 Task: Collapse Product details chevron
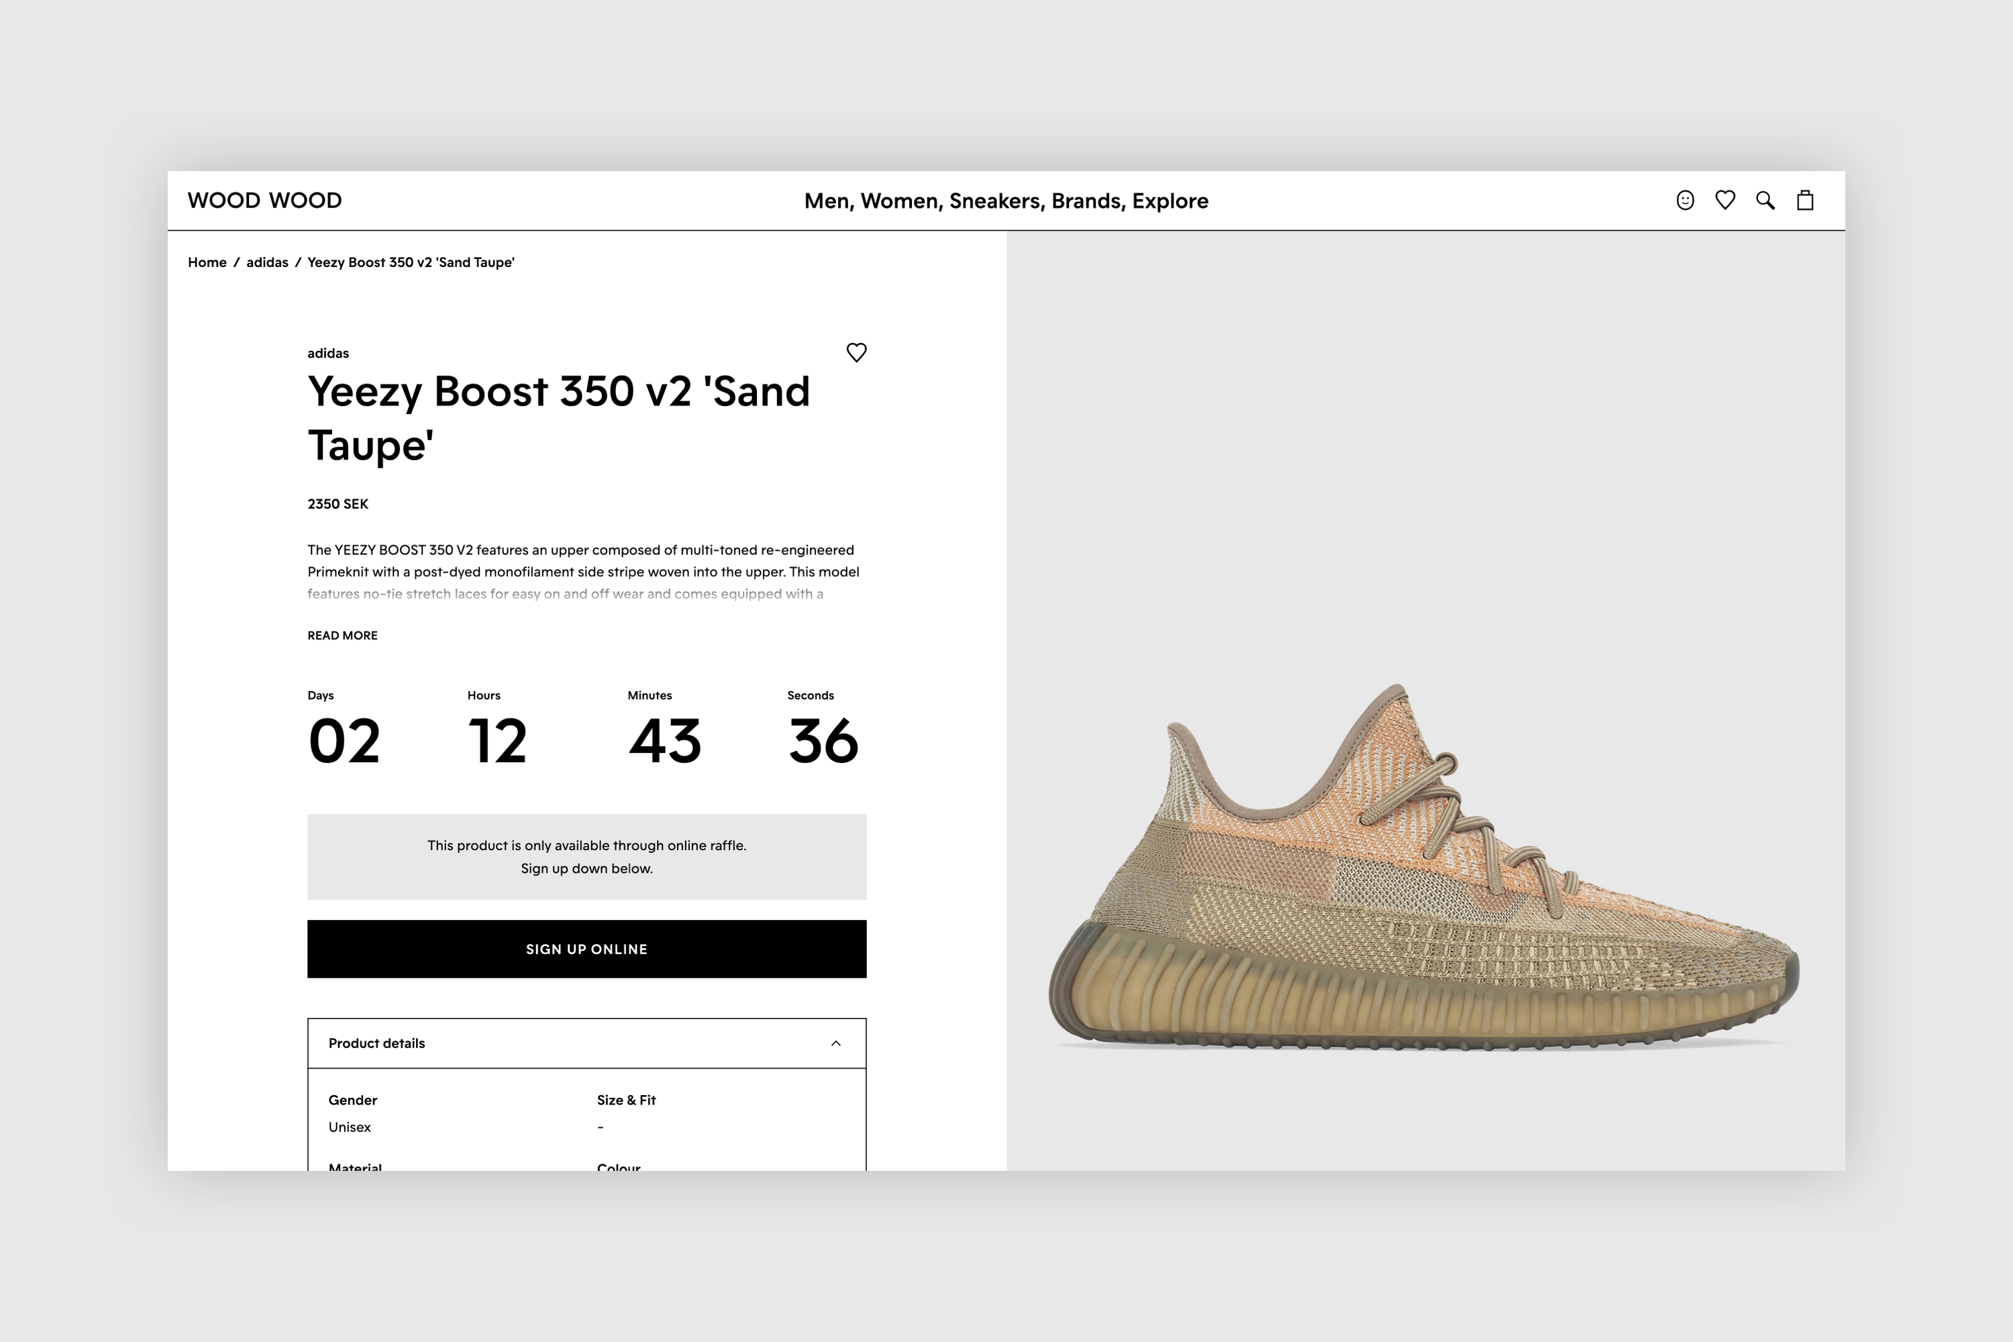coord(835,1043)
